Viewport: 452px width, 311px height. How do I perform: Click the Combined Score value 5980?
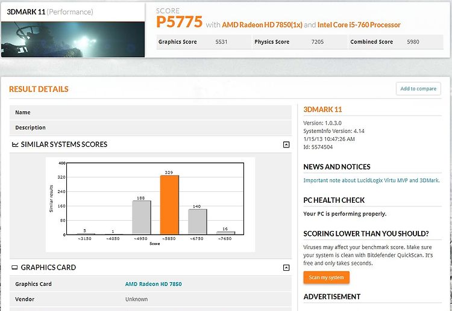click(x=413, y=42)
